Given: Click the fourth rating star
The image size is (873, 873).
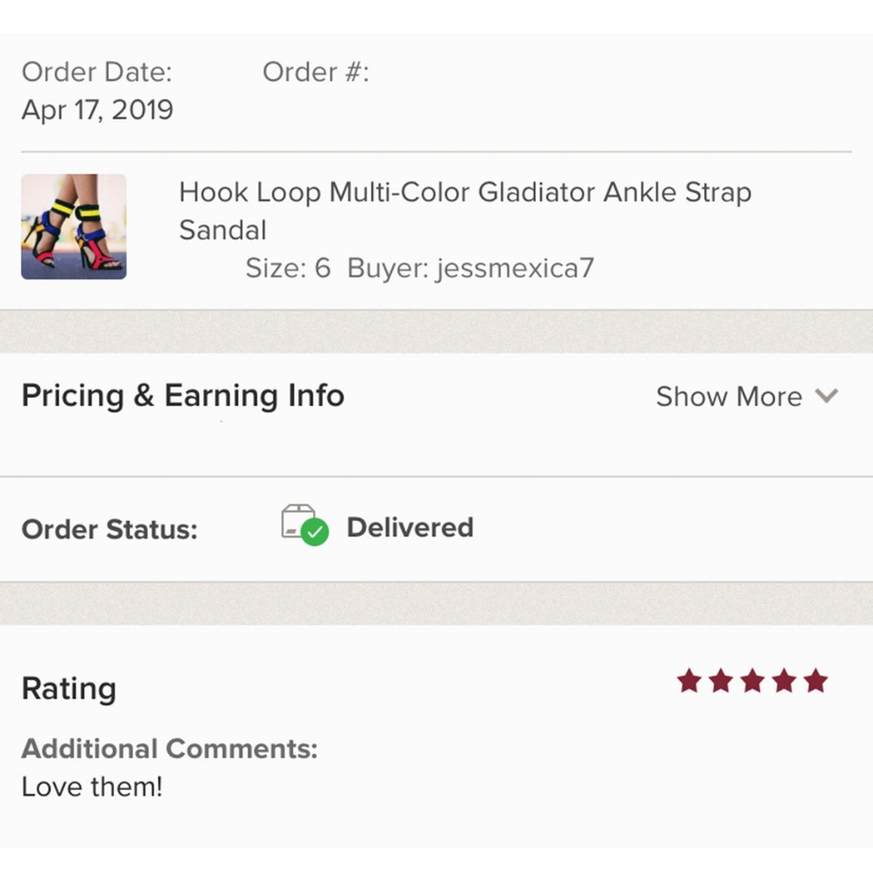Looking at the screenshot, I should [x=784, y=681].
